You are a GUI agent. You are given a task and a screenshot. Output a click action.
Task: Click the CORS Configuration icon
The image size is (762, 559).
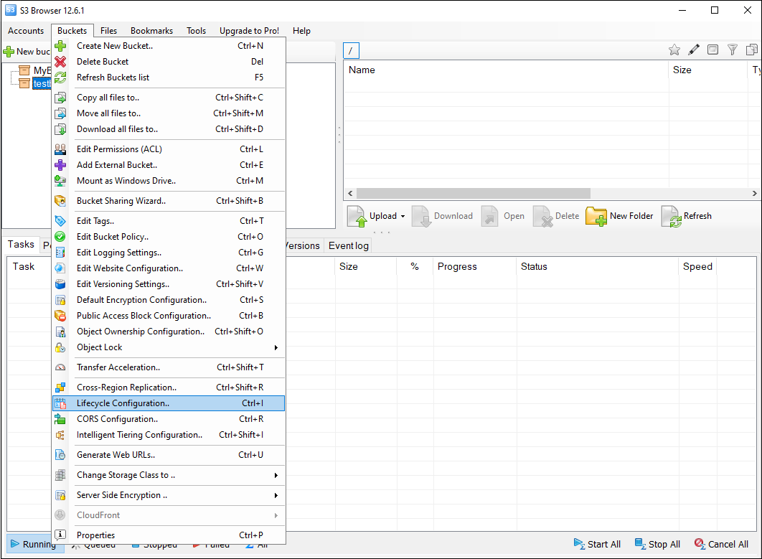click(x=60, y=419)
